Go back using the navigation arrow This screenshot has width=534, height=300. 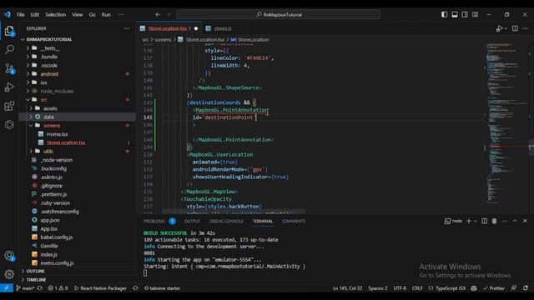point(158,15)
